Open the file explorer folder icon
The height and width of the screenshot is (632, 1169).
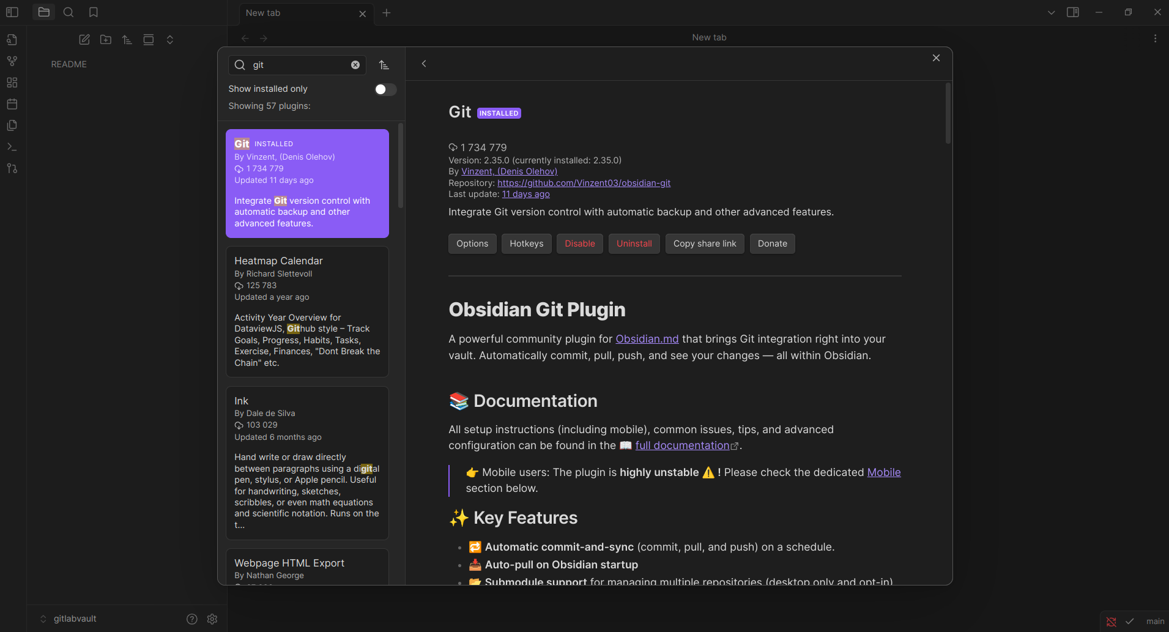click(x=43, y=12)
